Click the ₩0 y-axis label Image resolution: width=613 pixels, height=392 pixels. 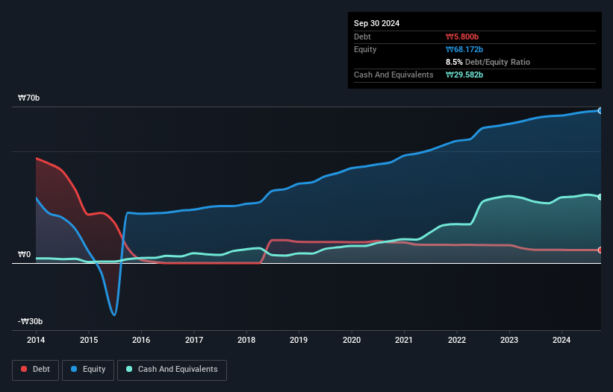[24, 255]
